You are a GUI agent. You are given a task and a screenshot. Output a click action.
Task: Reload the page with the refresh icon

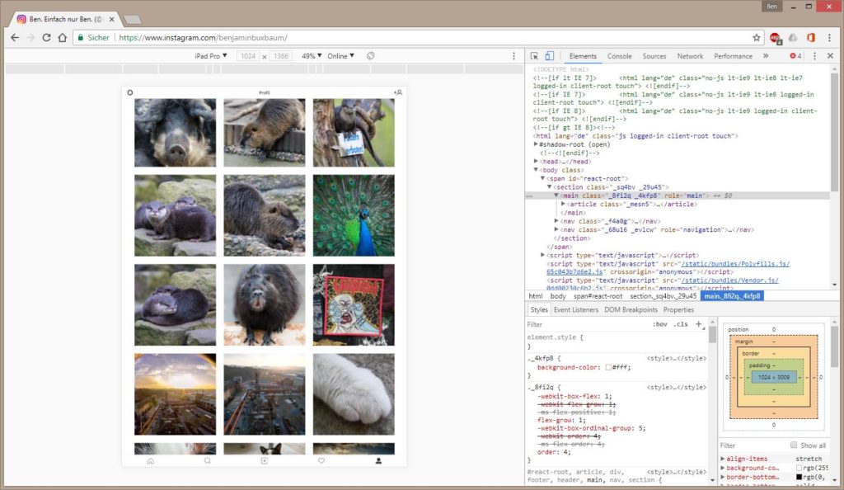[46, 38]
